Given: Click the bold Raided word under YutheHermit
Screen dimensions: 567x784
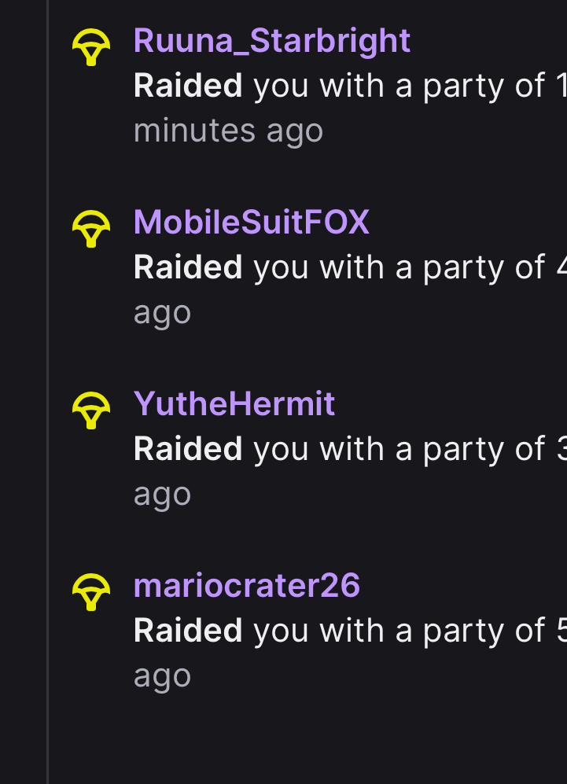Looking at the screenshot, I should 188,449.
